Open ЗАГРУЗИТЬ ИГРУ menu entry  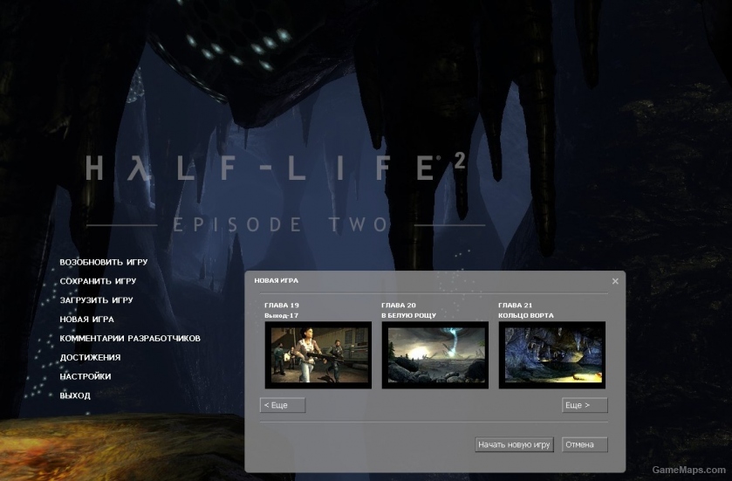96,300
